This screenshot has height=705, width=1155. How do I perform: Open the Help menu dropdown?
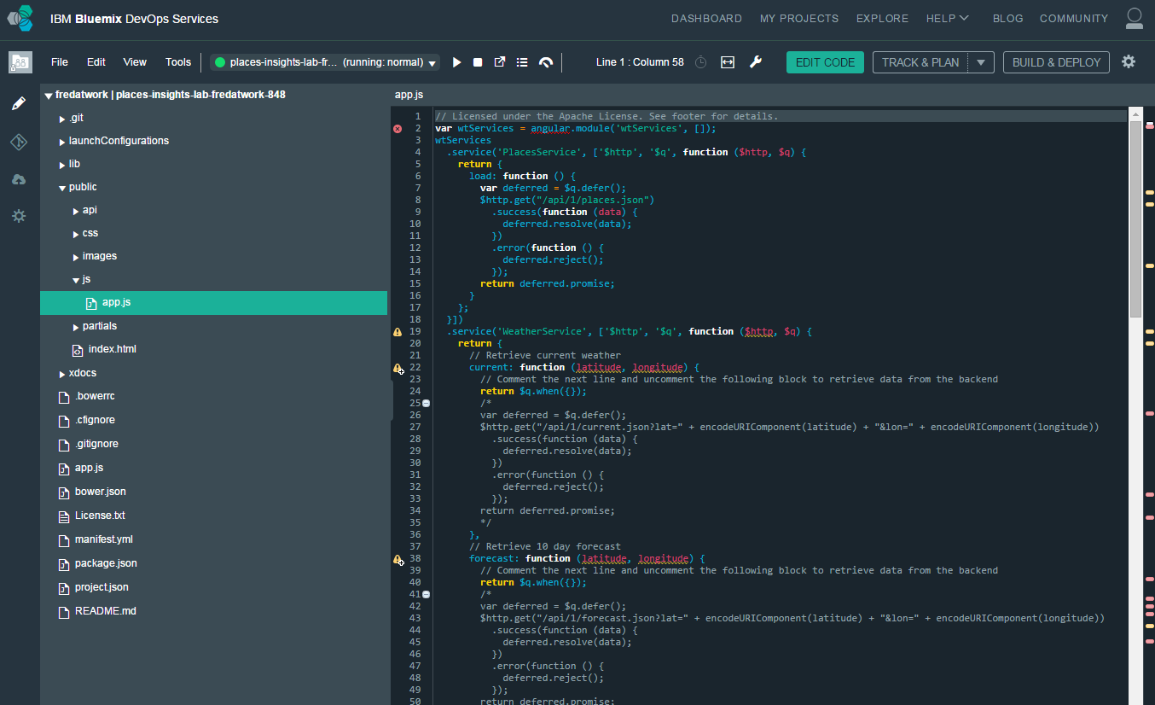point(948,18)
